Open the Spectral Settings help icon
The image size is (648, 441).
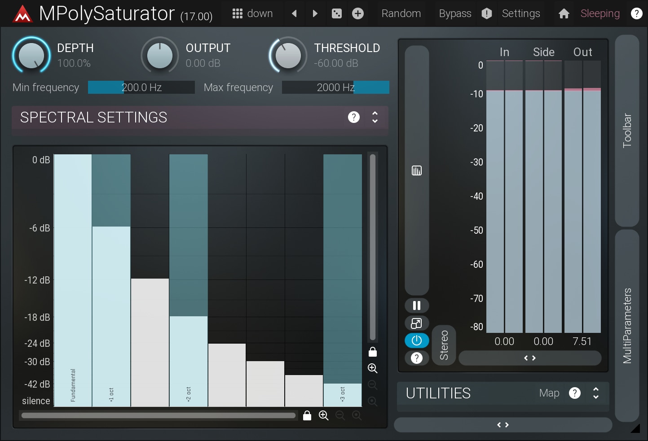click(353, 117)
